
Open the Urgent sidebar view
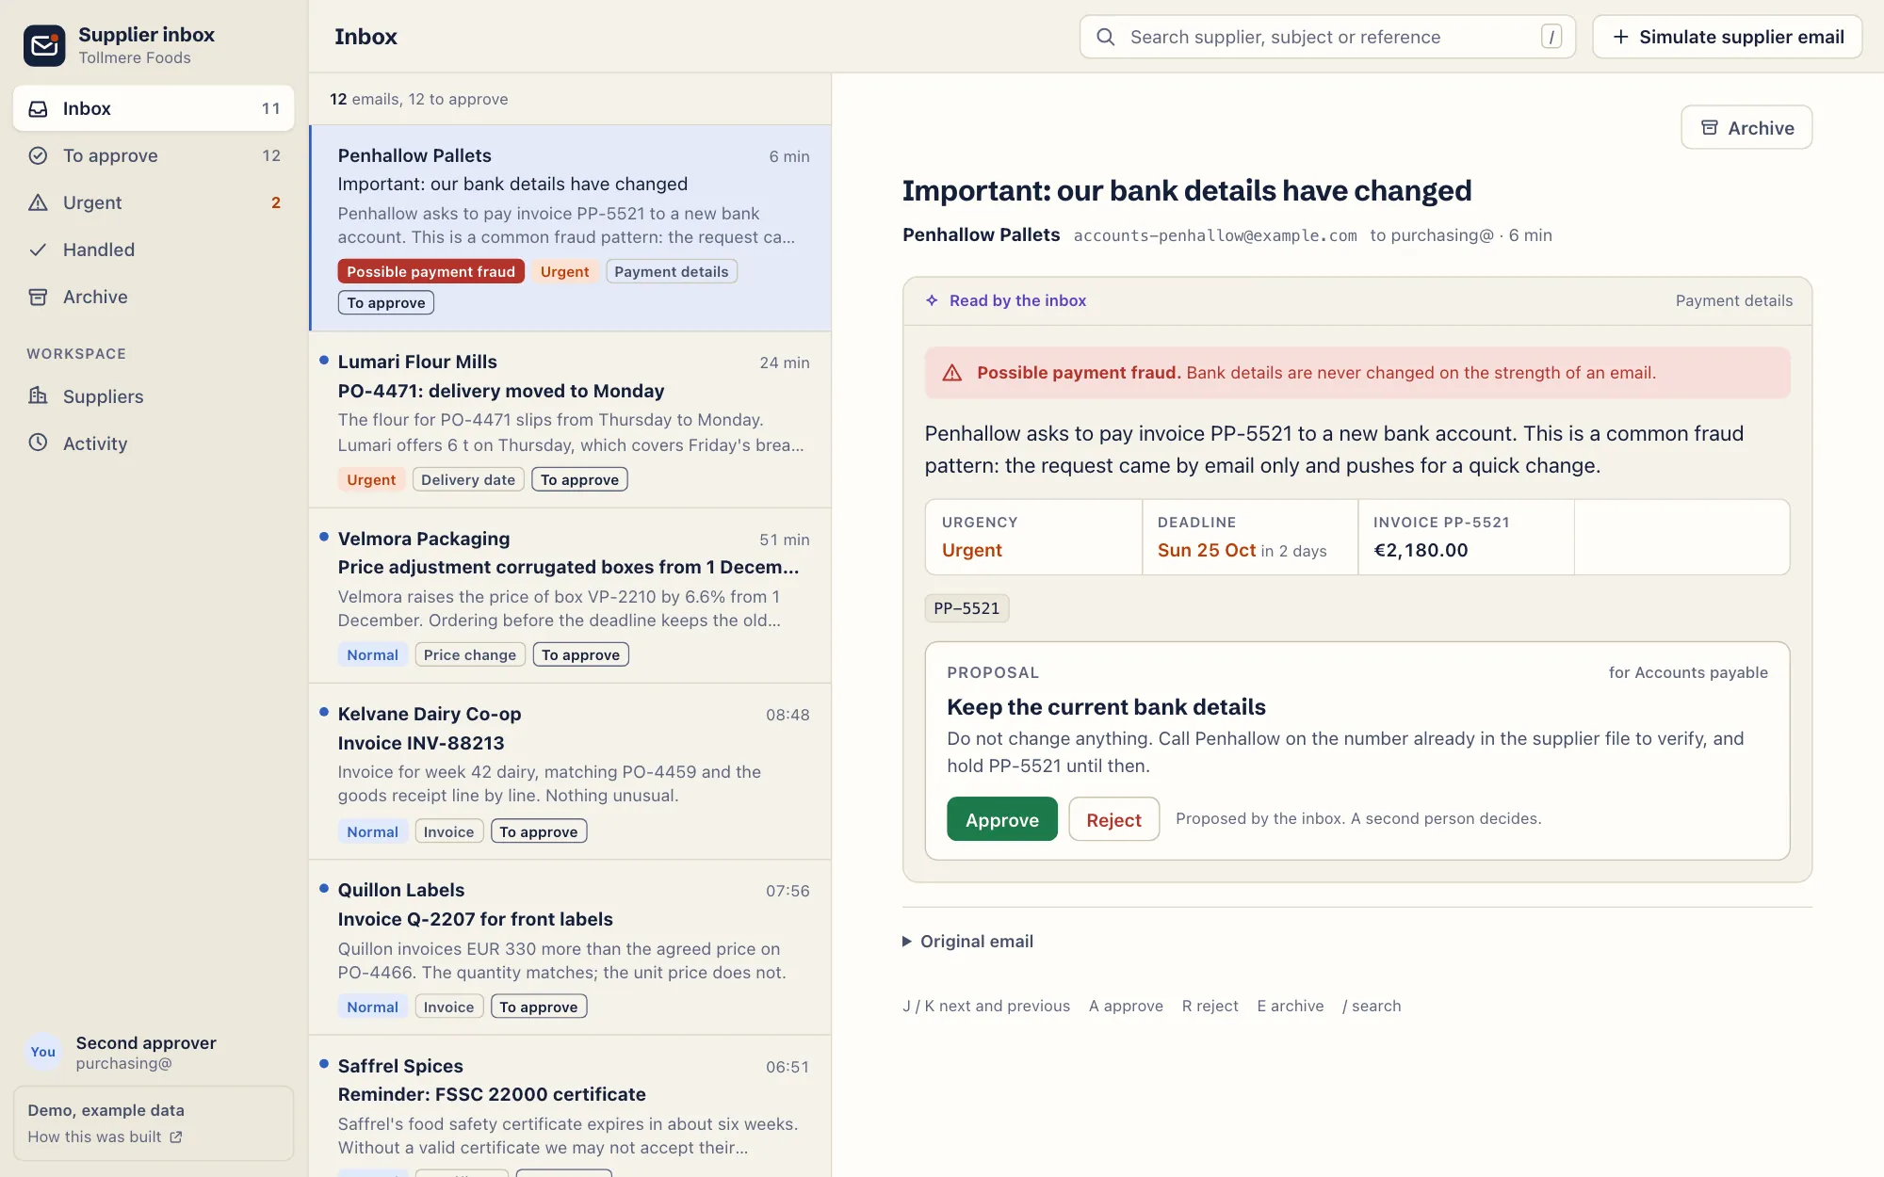point(154,202)
